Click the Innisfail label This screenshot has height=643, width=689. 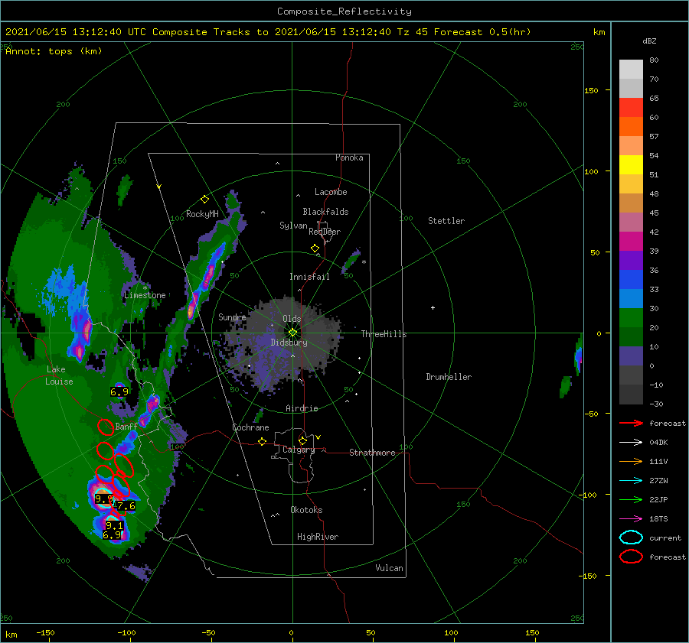[309, 277]
